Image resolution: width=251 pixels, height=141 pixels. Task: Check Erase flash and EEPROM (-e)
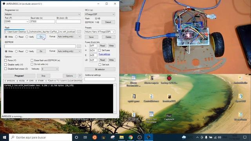pos(32,60)
